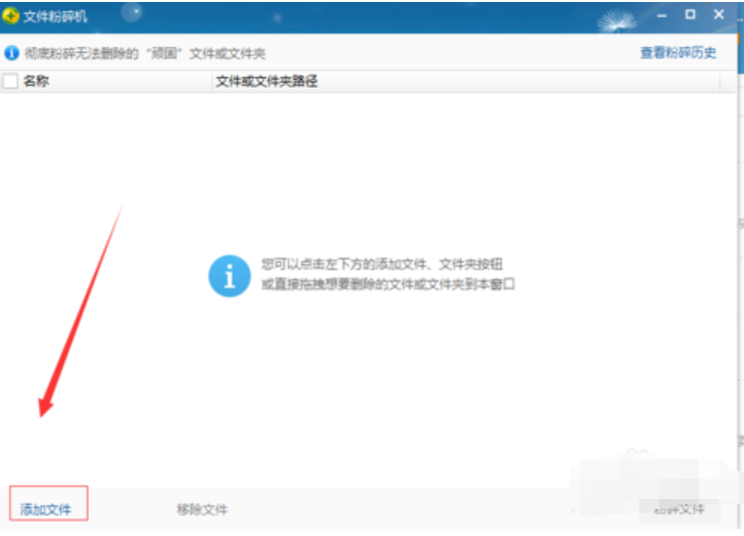Screen dimensions: 744x536
Task: Open 查看粉碎历史 link
Action: (x=678, y=53)
